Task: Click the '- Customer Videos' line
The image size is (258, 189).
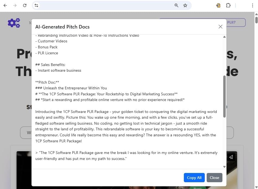Action: pyautogui.click(x=51, y=41)
